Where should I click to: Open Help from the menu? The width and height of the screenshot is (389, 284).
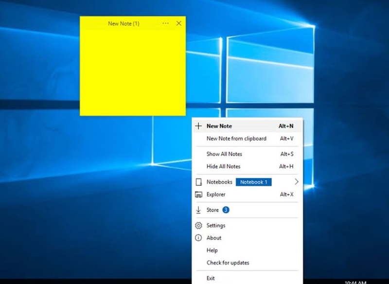click(248, 250)
